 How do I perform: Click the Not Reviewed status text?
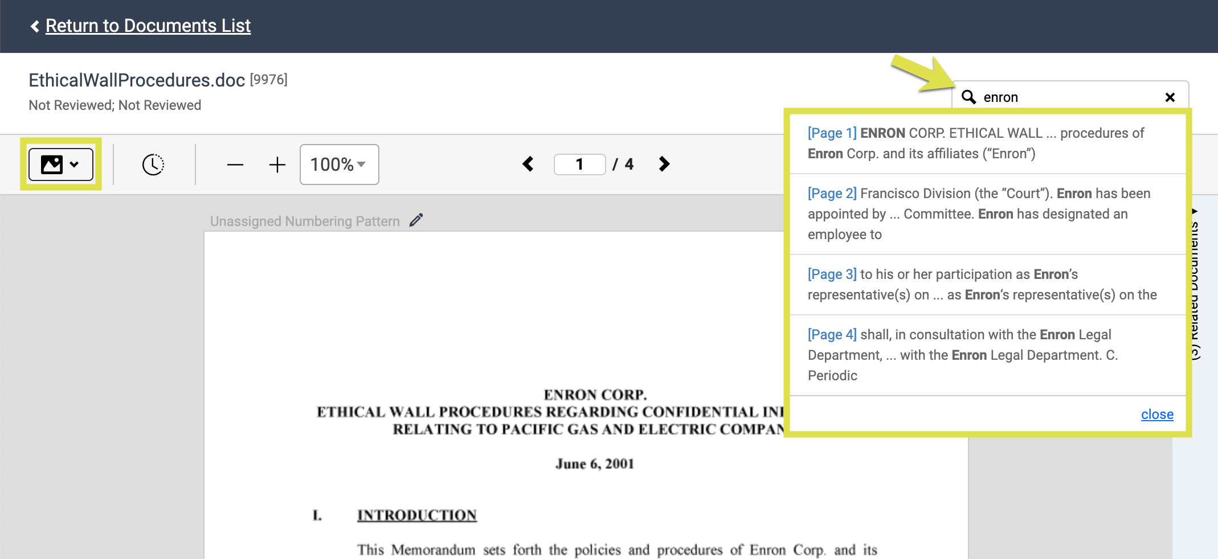pos(115,105)
